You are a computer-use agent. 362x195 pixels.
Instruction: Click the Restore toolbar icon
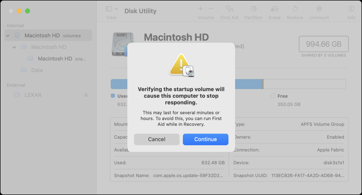tap(295, 9)
